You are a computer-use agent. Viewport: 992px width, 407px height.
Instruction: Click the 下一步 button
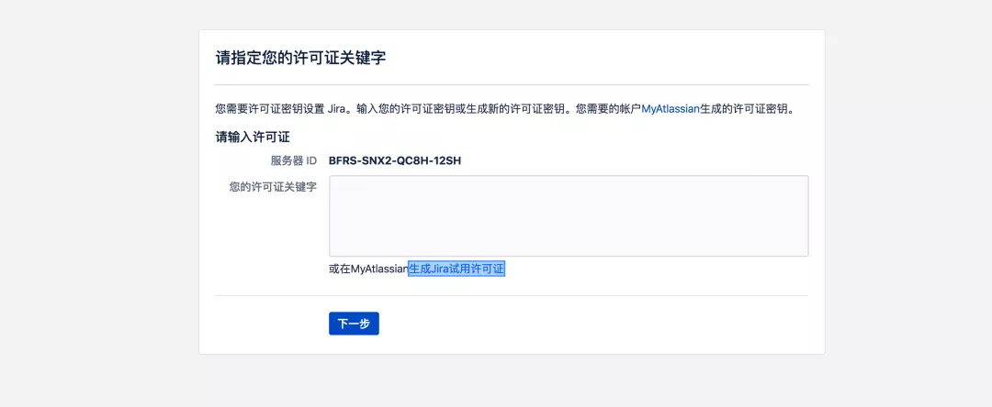tap(354, 323)
